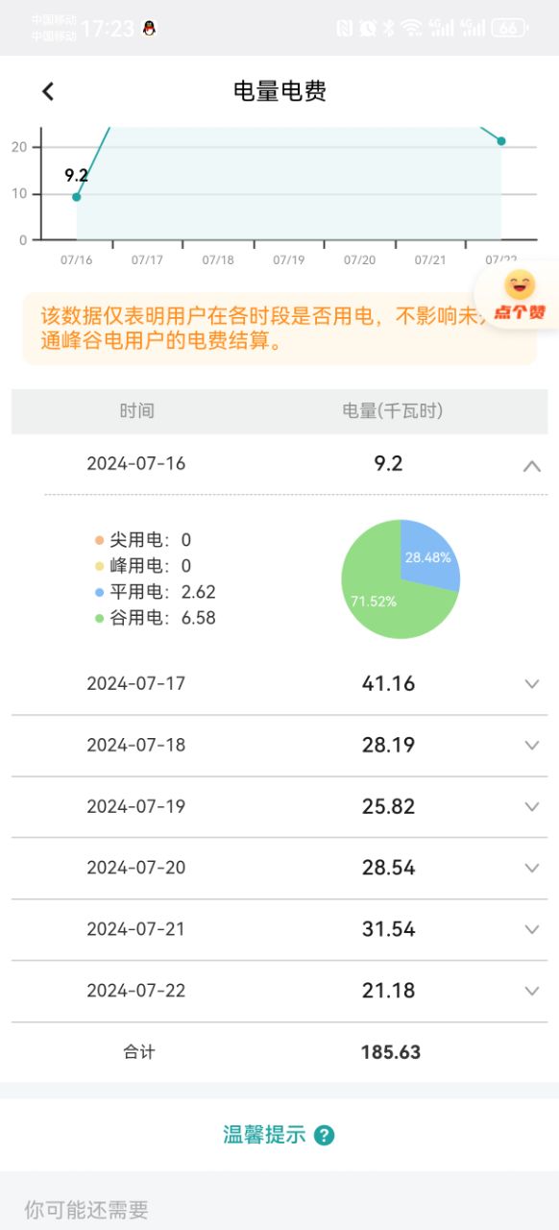Tap the Wi-Fi status bar icon
Screen dimensions: 559x1230
tap(413, 28)
